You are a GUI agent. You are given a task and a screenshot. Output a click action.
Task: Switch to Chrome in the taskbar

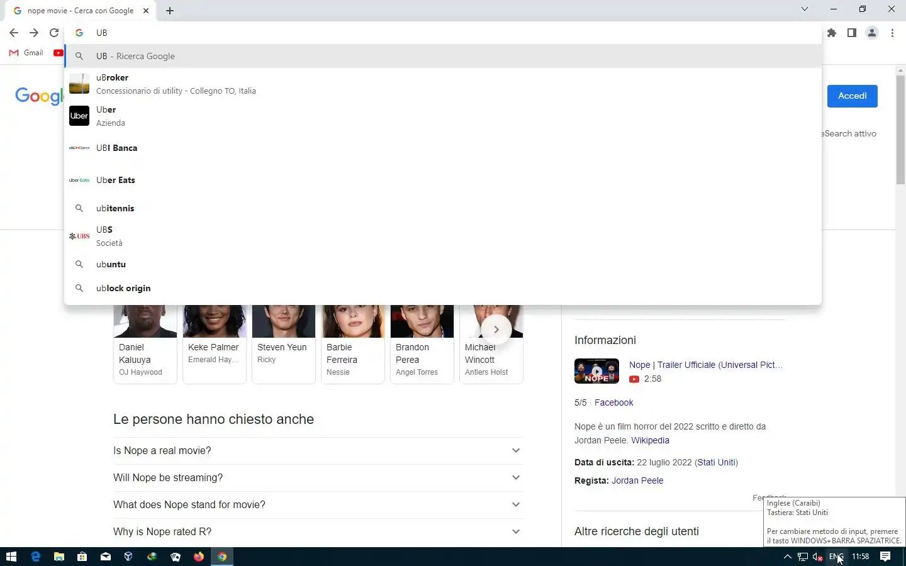pyautogui.click(x=222, y=557)
